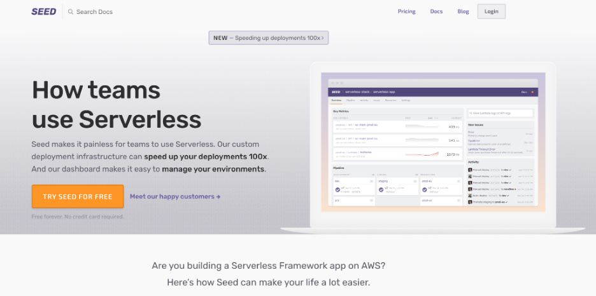596x296 pixels.
Task: Open the prod-eu stage dropdown in the Pipeline
Action: [458, 181]
